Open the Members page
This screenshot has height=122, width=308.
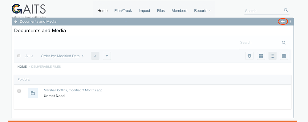179,11
